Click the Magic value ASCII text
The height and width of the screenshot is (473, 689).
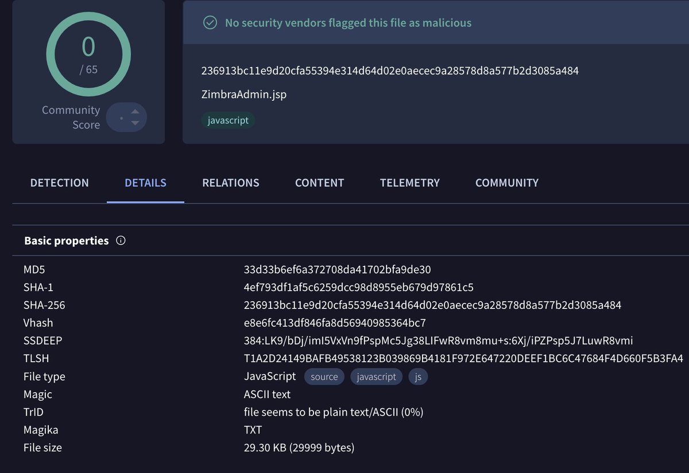[x=267, y=394]
